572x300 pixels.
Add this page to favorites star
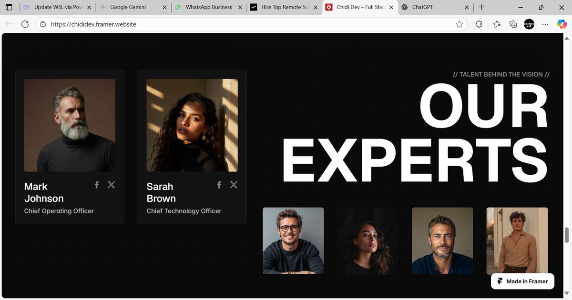tap(459, 24)
